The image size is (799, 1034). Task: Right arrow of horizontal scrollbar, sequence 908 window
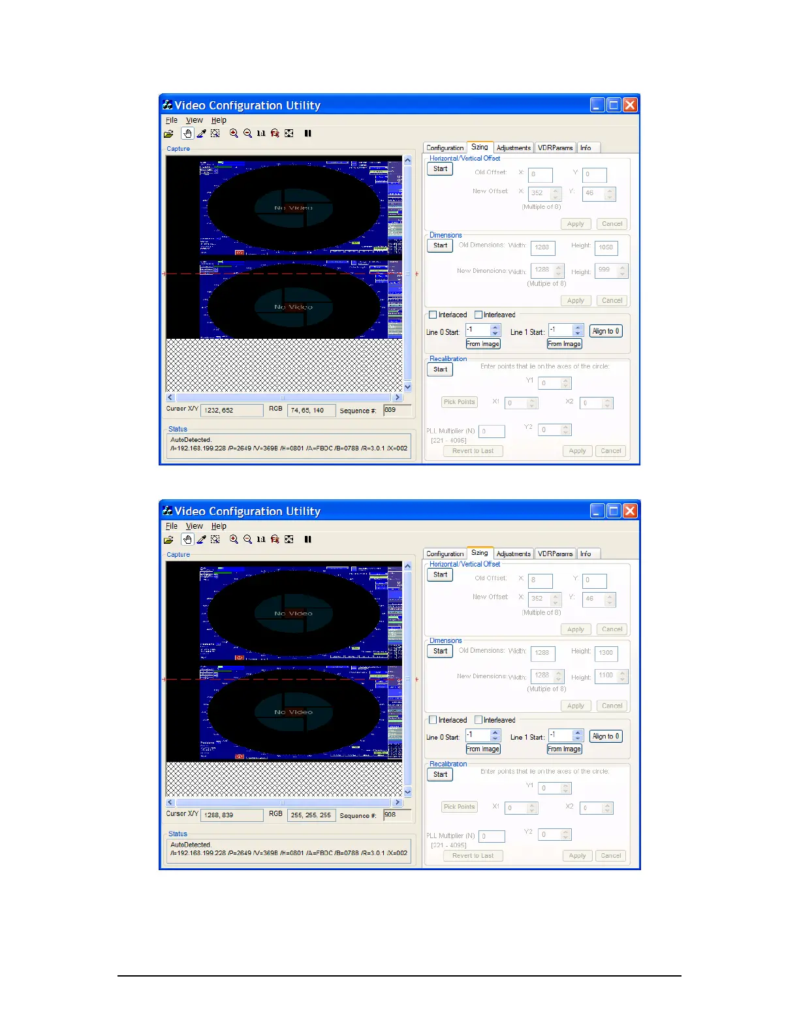(x=398, y=802)
